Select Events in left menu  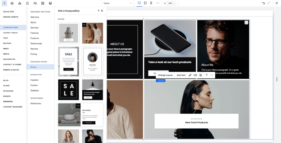(7, 96)
